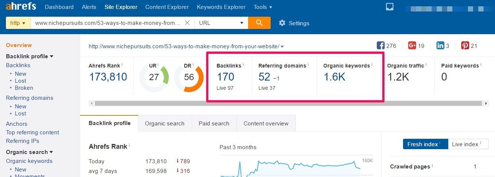The height and width of the screenshot is (177, 495).
Task: Switch to Fresh index
Action: click(425, 144)
